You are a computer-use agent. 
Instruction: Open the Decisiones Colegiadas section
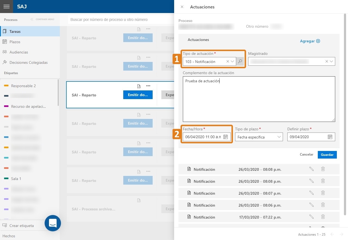pos(30,62)
